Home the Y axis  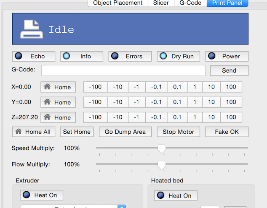[x=58, y=102]
